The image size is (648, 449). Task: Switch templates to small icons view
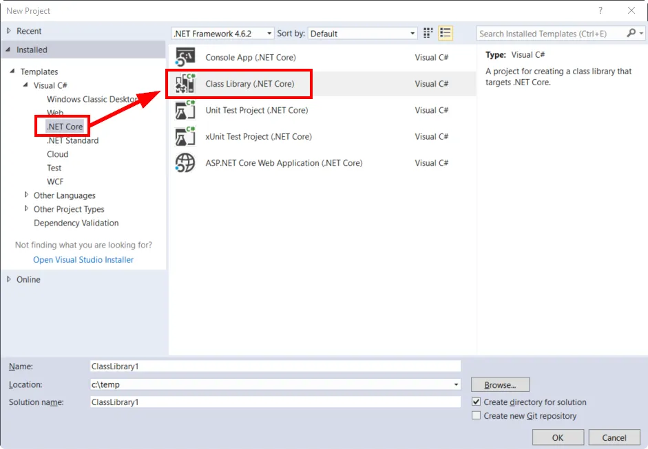pos(428,33)
